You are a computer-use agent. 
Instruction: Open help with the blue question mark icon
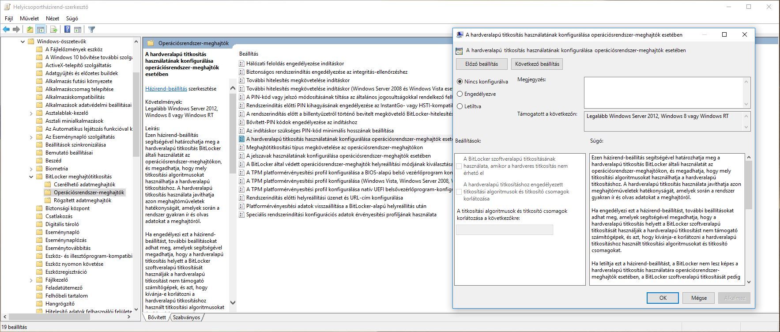(x=67, y=30)
